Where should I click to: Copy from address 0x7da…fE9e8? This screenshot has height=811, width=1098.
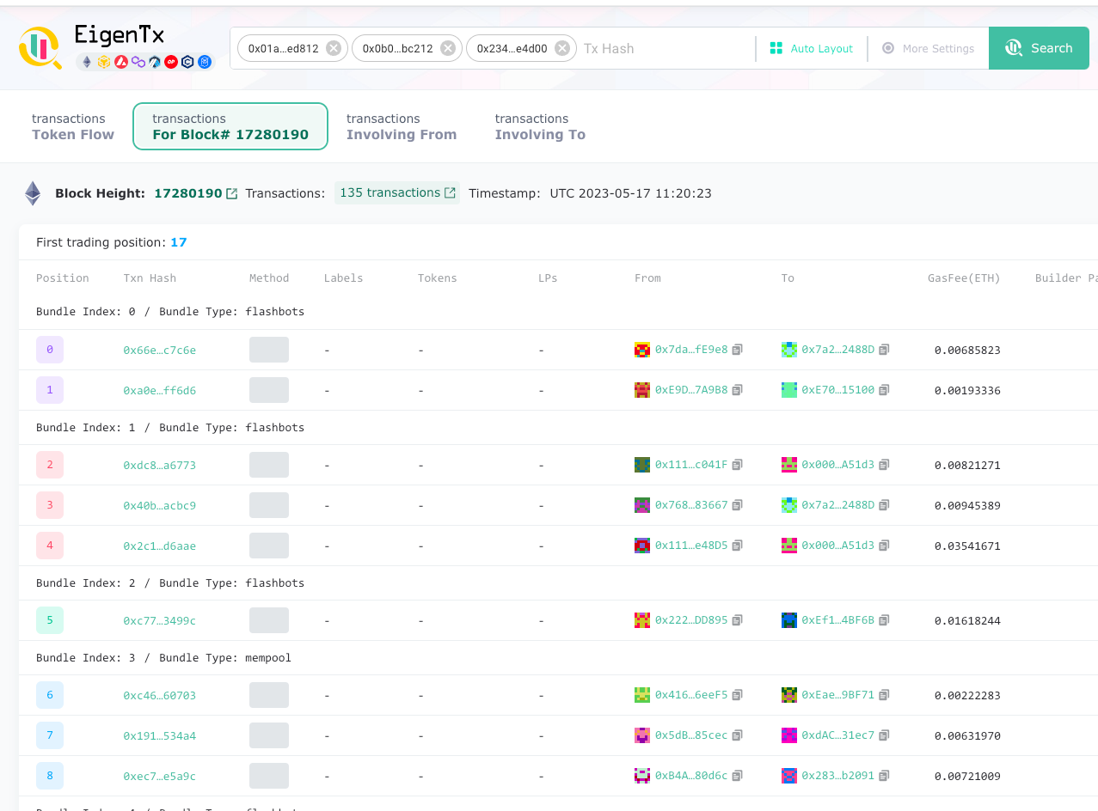click(x=738, y=350)
